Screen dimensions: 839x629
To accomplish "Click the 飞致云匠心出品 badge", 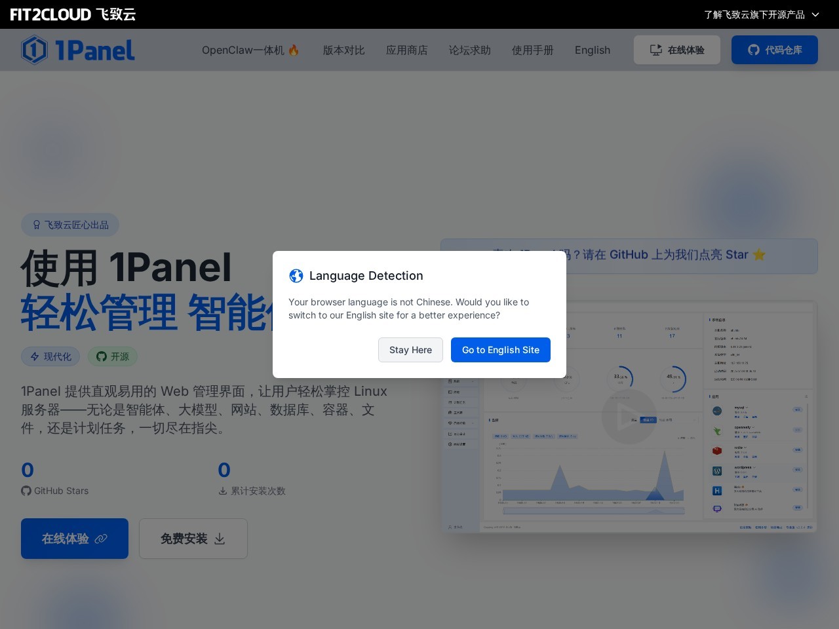I will point(70,225).
